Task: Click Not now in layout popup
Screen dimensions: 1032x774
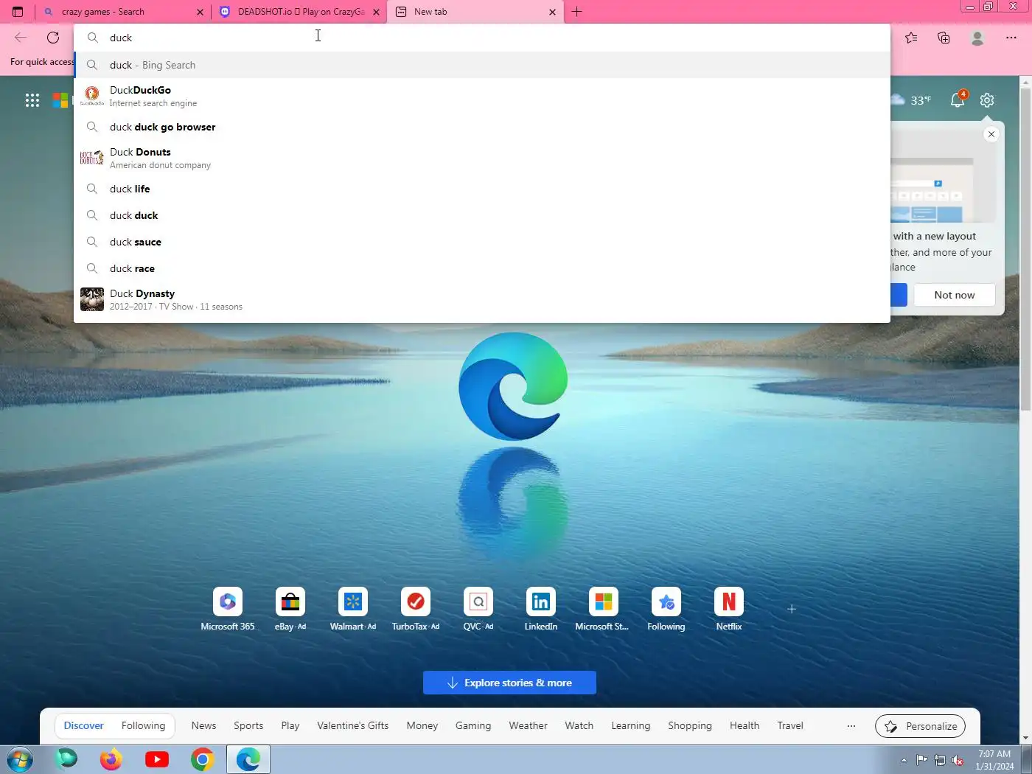Action: coord(955,295)
